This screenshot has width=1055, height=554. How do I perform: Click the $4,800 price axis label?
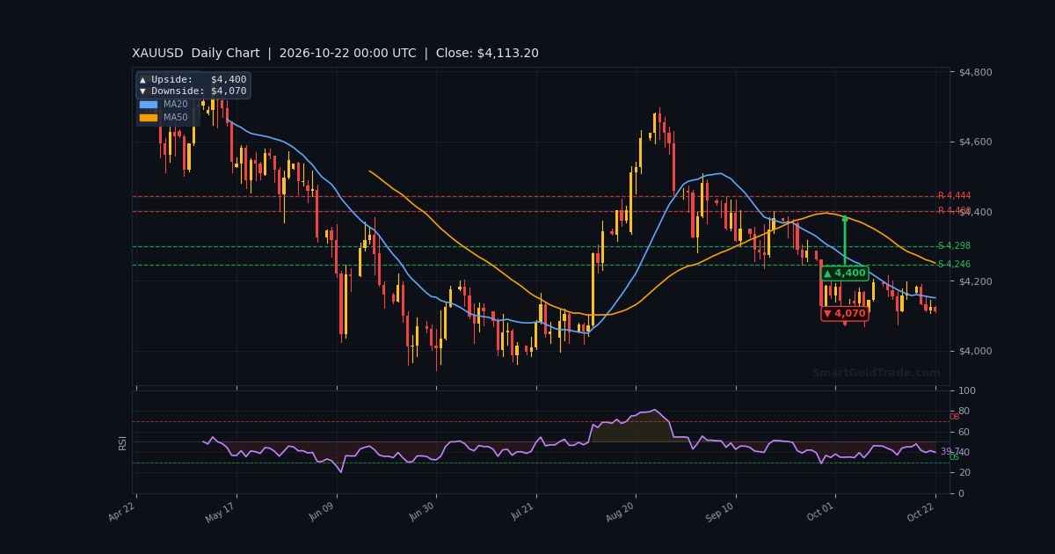(x=976, y=72)
